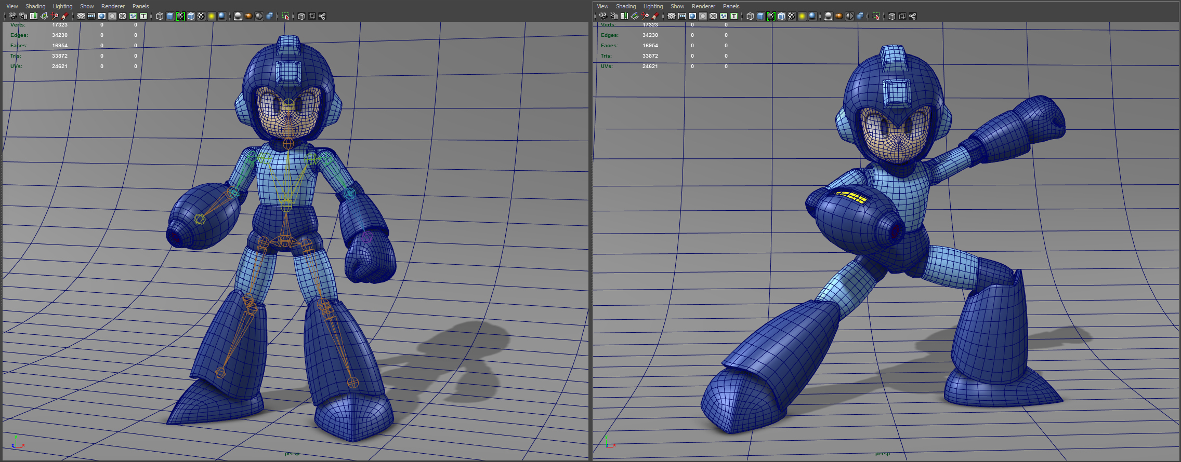Click Safe Action icon in left viewport toolbar

coord(133,16)
